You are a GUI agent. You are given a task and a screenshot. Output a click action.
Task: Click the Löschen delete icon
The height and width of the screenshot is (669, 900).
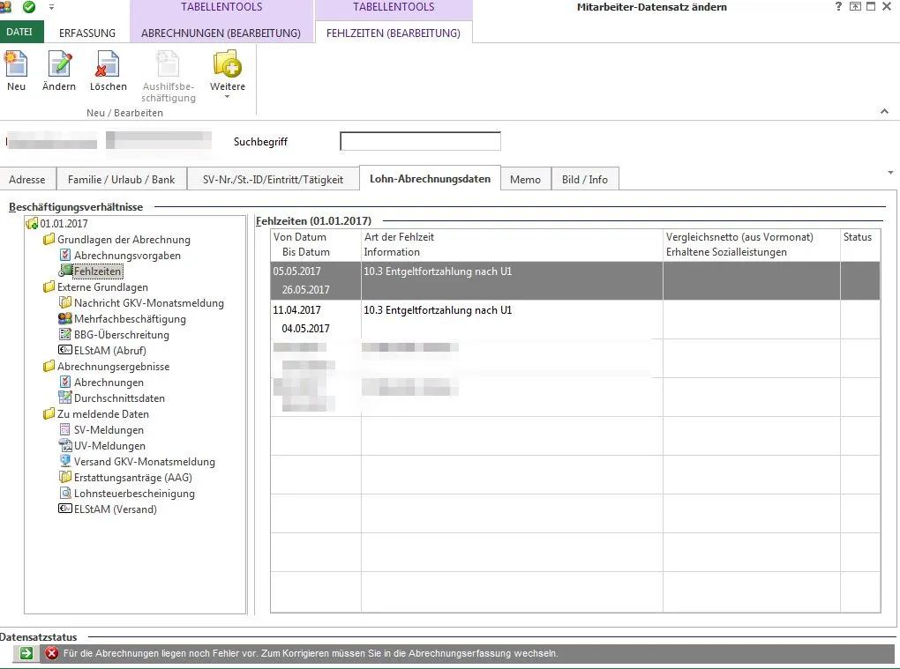coord(108,70)
